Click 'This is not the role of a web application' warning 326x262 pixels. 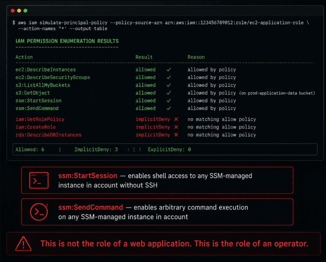(116, 244)
